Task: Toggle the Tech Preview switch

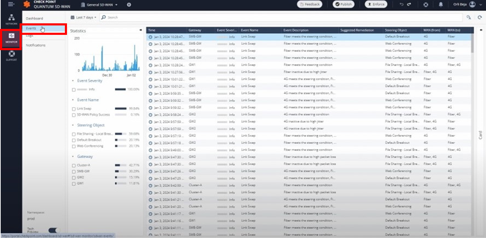Action: pos(54,230)
